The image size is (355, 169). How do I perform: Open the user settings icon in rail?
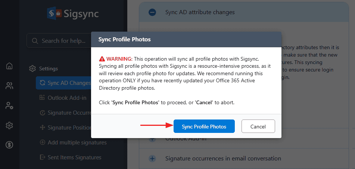coord(9,105)
